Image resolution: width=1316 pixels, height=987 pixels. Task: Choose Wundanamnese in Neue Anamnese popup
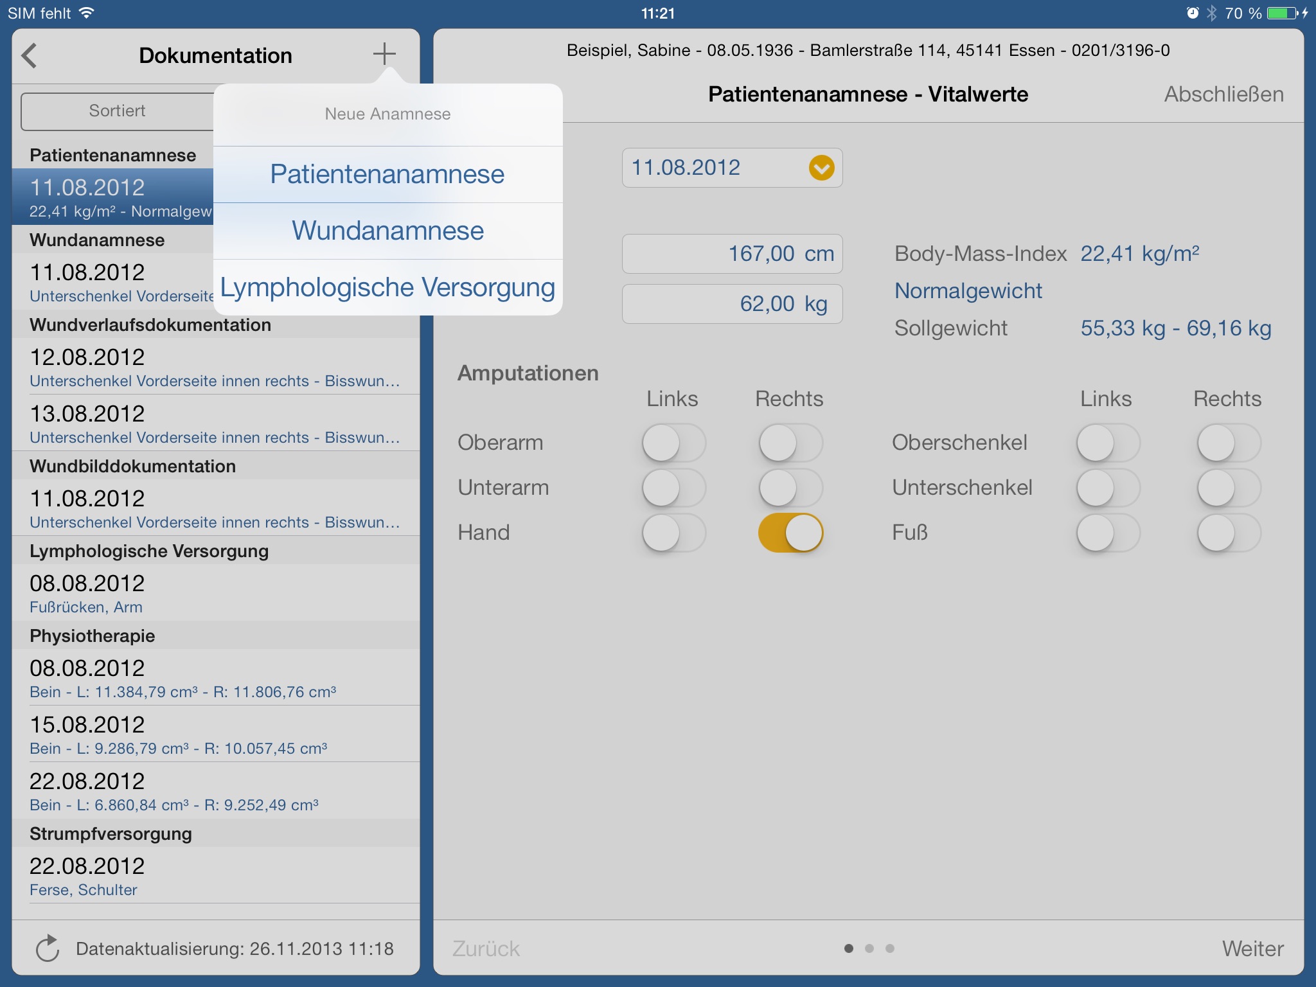coord(387,231)
